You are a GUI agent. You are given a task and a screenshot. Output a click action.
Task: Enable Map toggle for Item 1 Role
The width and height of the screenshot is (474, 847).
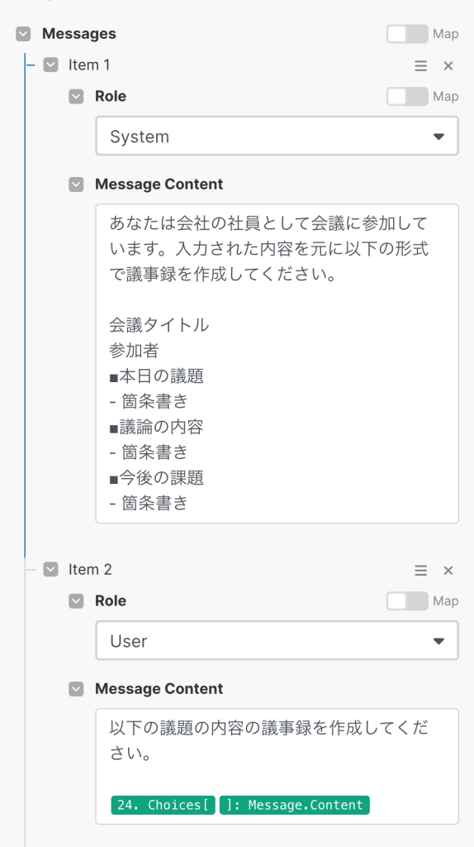(407, 97)
